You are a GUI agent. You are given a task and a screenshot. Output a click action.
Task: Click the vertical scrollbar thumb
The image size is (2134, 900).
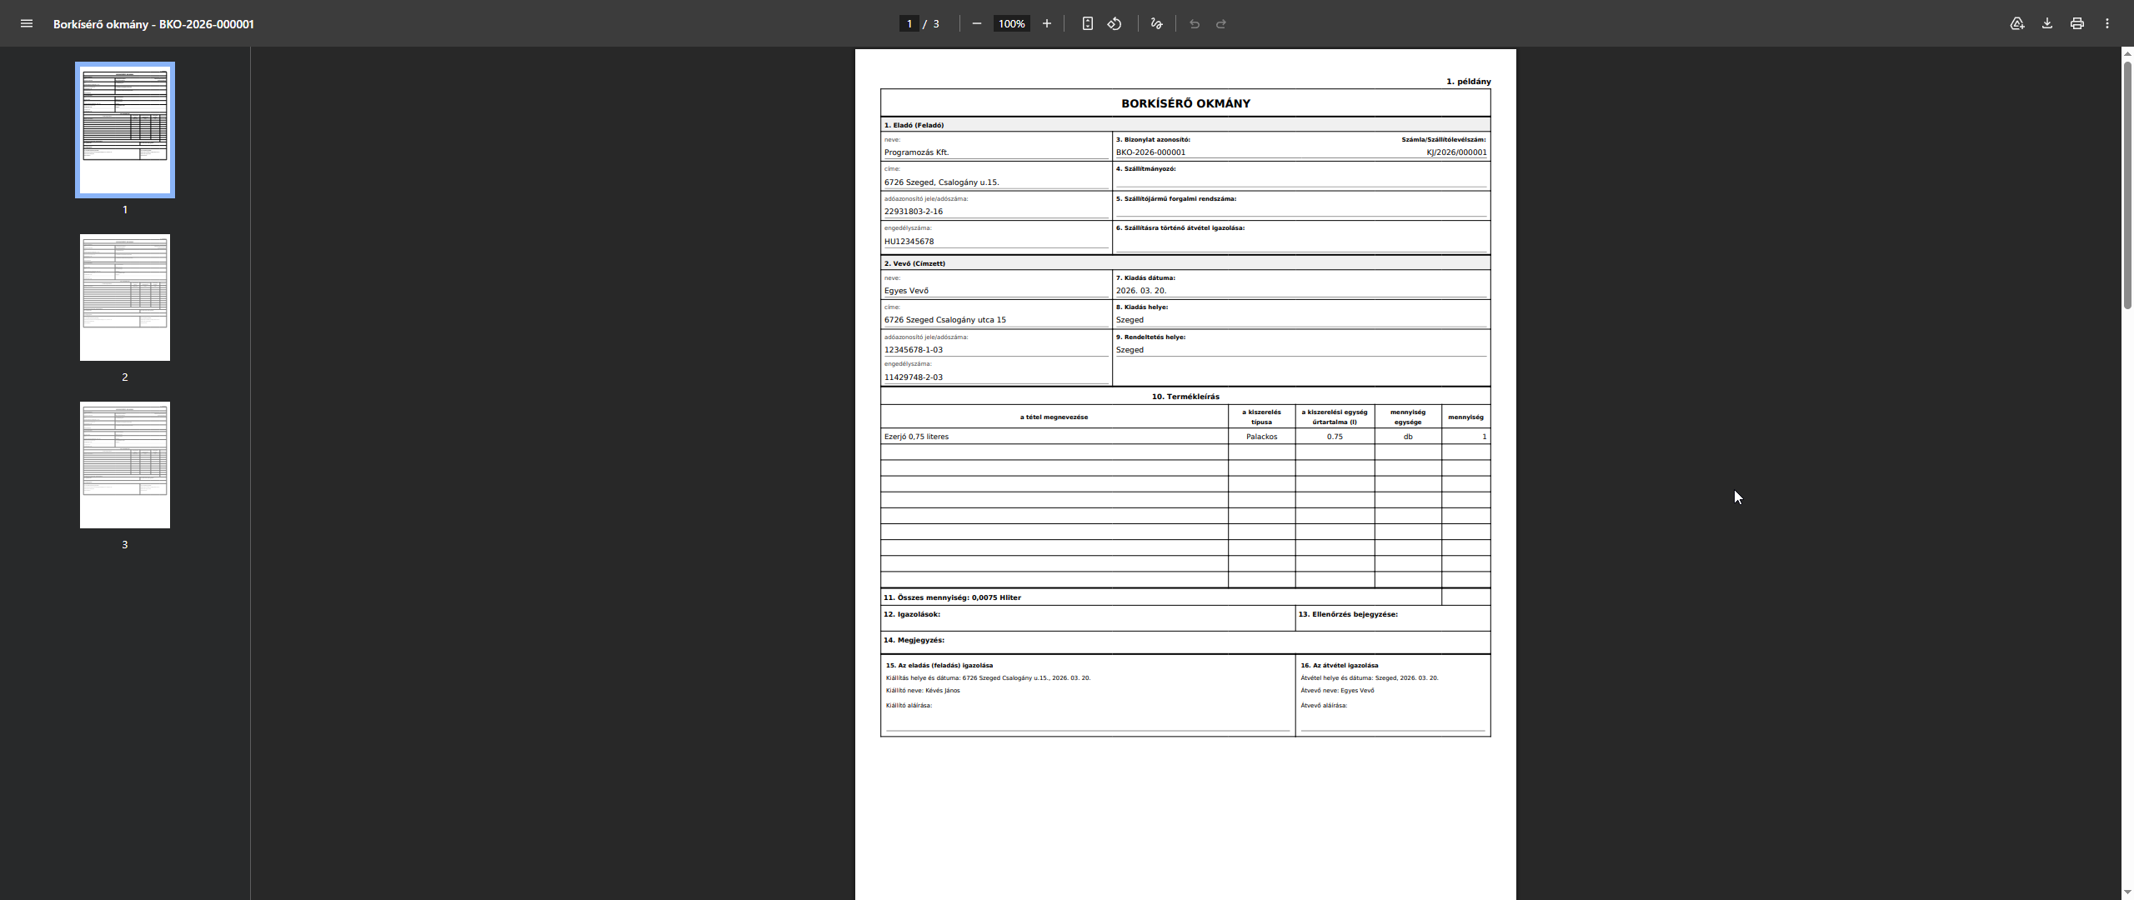(x=2127, y=183)
